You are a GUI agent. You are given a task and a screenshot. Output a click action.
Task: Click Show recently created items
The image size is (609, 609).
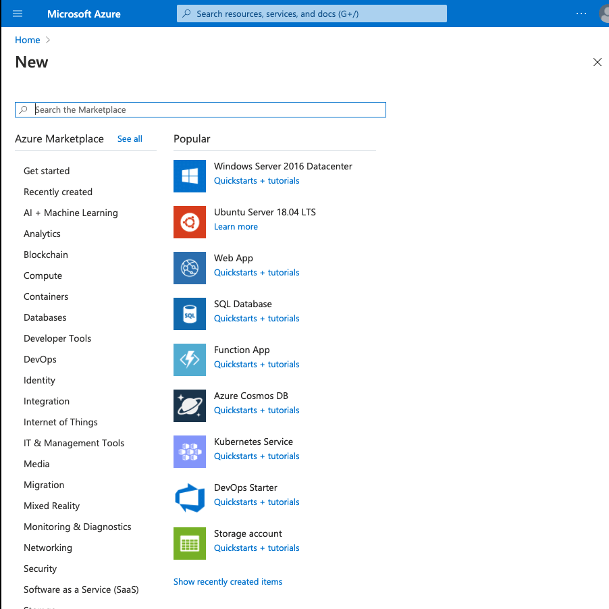click(x=228, y=581)
